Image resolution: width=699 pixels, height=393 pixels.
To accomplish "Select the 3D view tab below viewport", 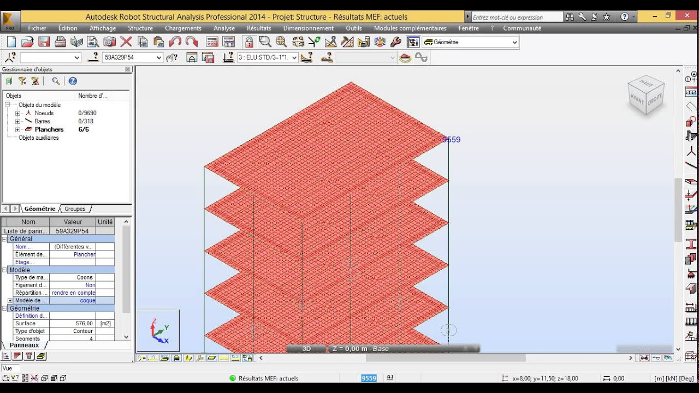I will click(x=306, y=349).
